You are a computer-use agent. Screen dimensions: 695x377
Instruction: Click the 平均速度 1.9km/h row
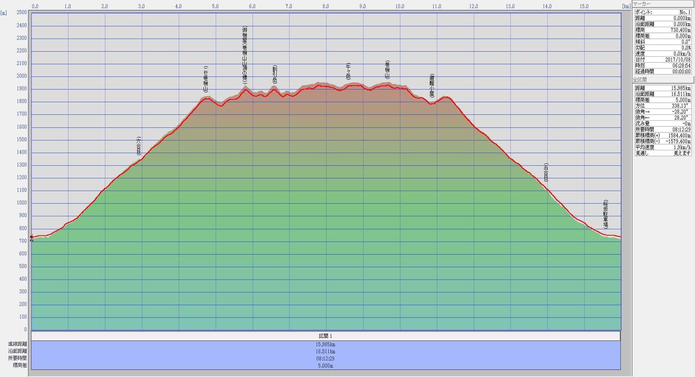662,147
